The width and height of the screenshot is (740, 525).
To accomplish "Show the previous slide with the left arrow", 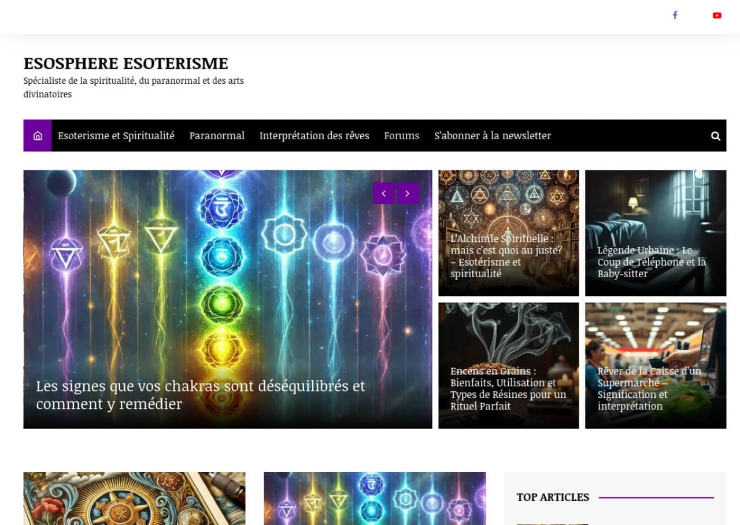I will tap(383, 193).
